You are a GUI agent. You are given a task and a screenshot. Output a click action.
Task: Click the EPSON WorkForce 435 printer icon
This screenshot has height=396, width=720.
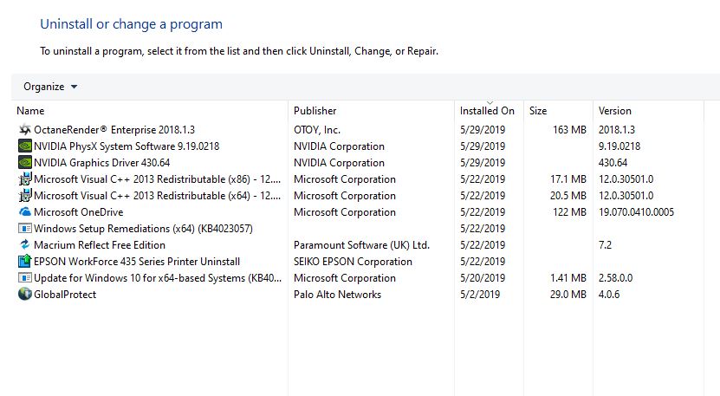tap(24, 262)
